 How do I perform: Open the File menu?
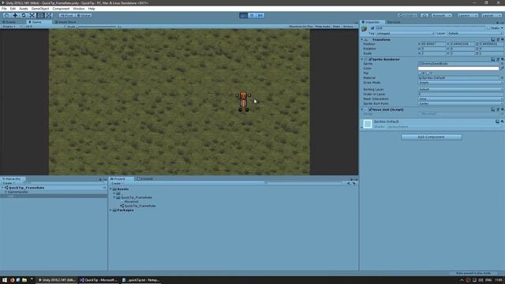tap(4, 9)
